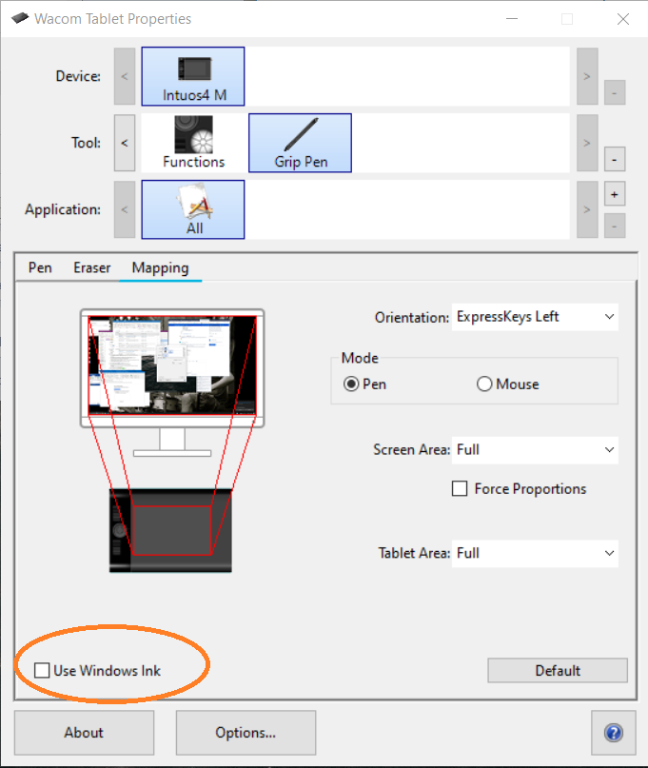648x768 pixels.
Task: Open the Tablet Area dropdown
Action: [535, 554]
